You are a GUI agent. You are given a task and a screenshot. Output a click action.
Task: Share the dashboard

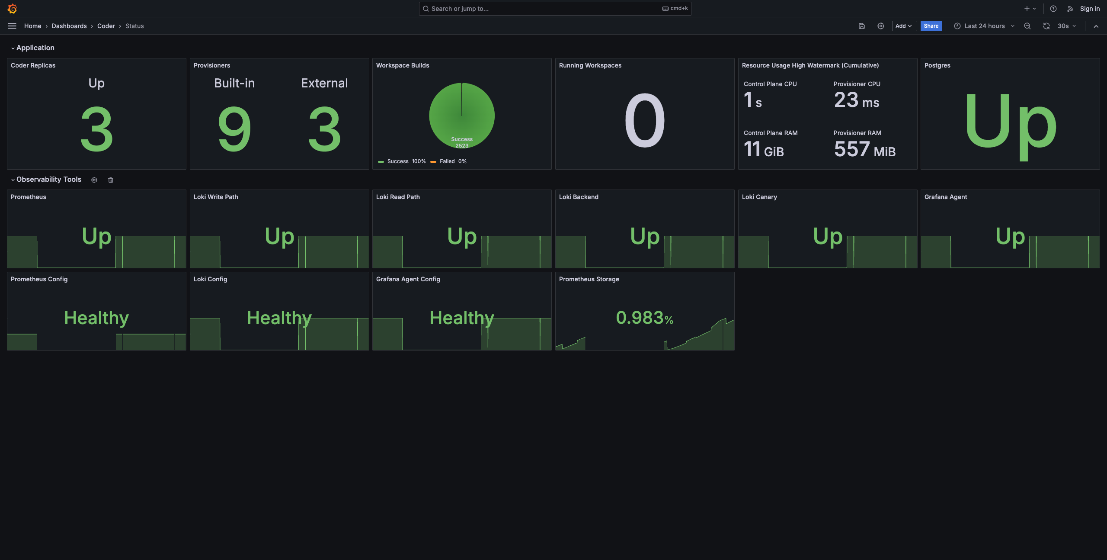[x=931, y=26]
